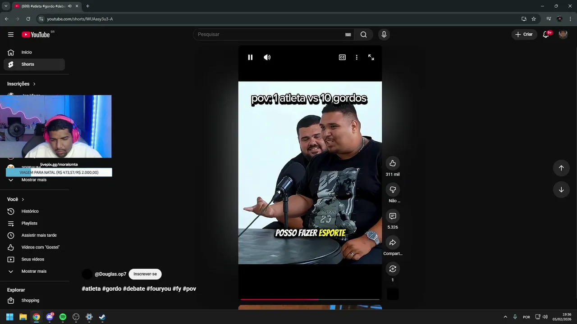
Task: Go to the next Short arrow
Action: pos(561,189)
